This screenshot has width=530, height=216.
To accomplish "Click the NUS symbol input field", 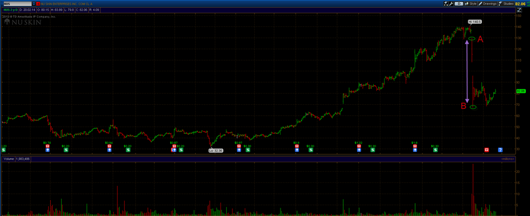I will [x=18, y=4].
